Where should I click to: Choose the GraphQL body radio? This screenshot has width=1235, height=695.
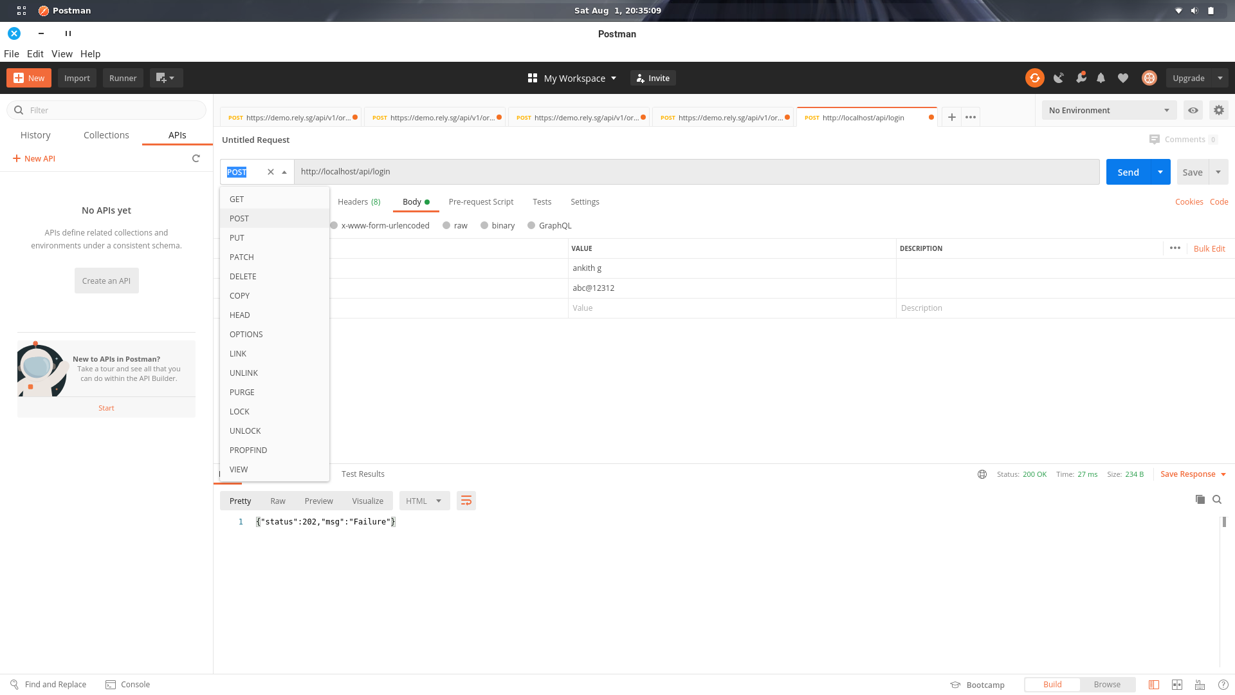click(x=531, y=225)
